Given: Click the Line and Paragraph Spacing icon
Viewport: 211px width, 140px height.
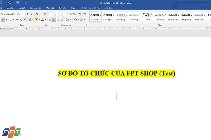Looking at the screenshot, I should pos(68,20).
